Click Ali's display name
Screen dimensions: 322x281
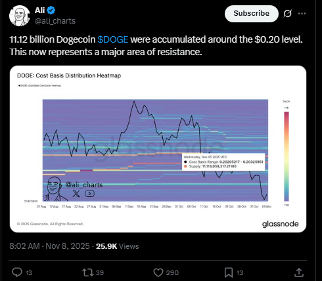[x=39, y=10]
